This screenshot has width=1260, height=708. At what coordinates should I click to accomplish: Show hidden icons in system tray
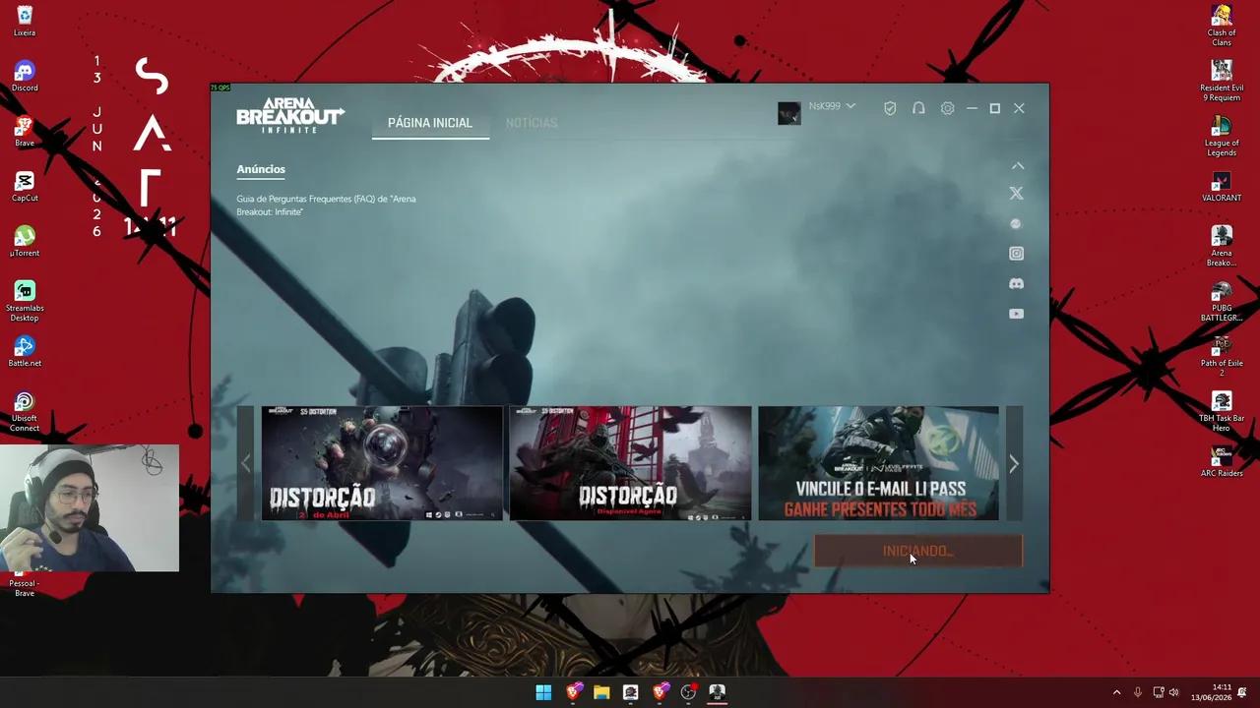point(1116,692)
